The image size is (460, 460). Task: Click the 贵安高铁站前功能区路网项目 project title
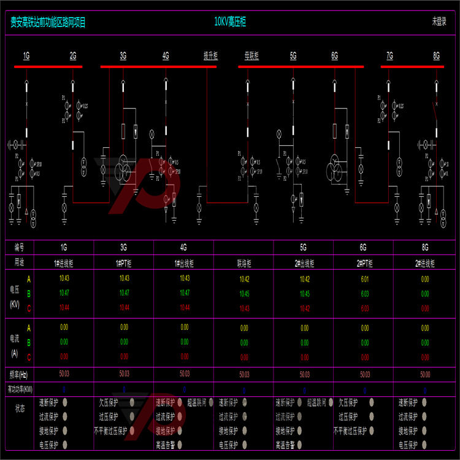pyautogui.click(x=48, y=22)
